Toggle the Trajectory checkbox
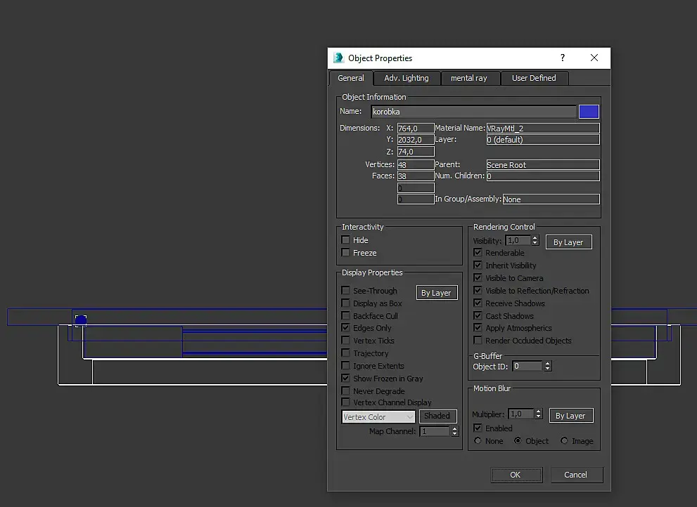Screen dimensions: 697x507 click(x=345, y=353)
